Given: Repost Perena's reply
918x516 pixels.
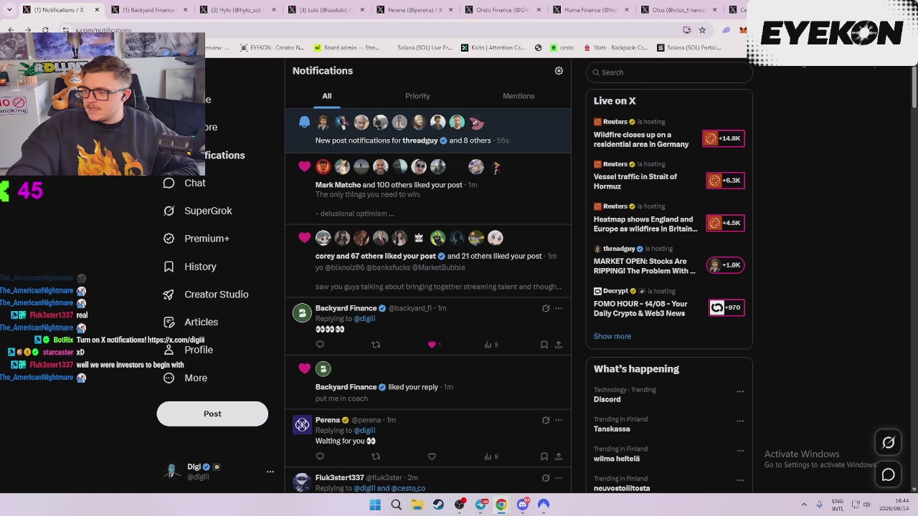Looking at the screenshot, I should [376, 457].
